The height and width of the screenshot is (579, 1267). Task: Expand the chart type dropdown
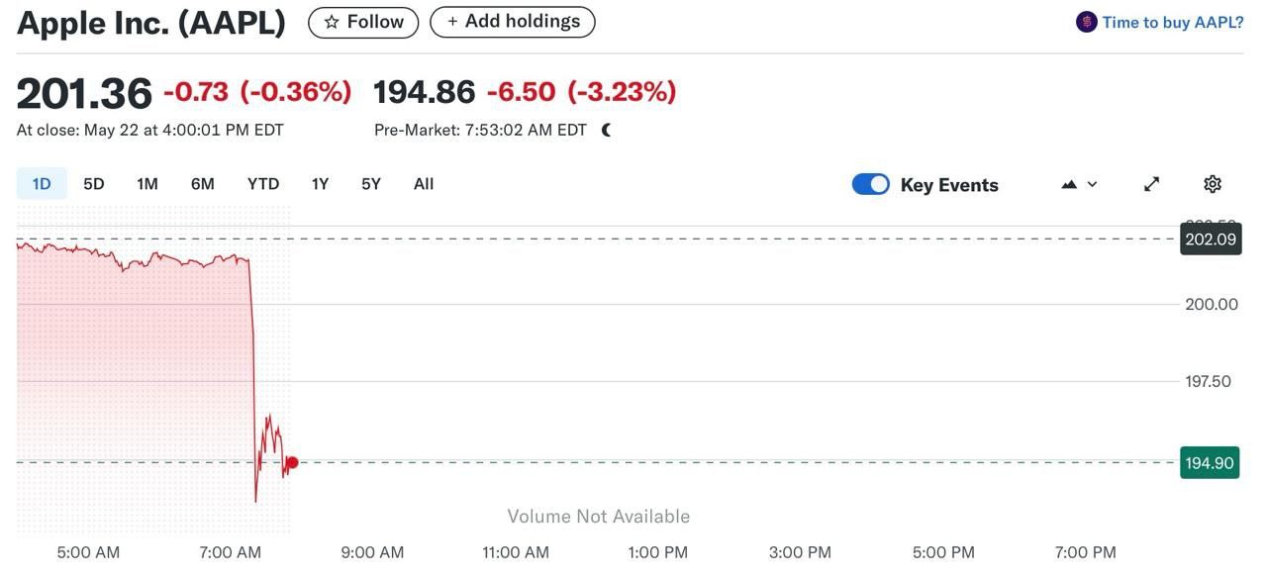point(1079,184)
